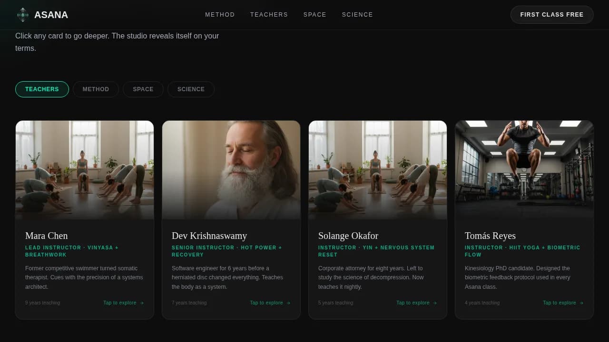Click '9 years teaching' text
Viewport: 609px width, 342px height.
[x=42, y=303]
